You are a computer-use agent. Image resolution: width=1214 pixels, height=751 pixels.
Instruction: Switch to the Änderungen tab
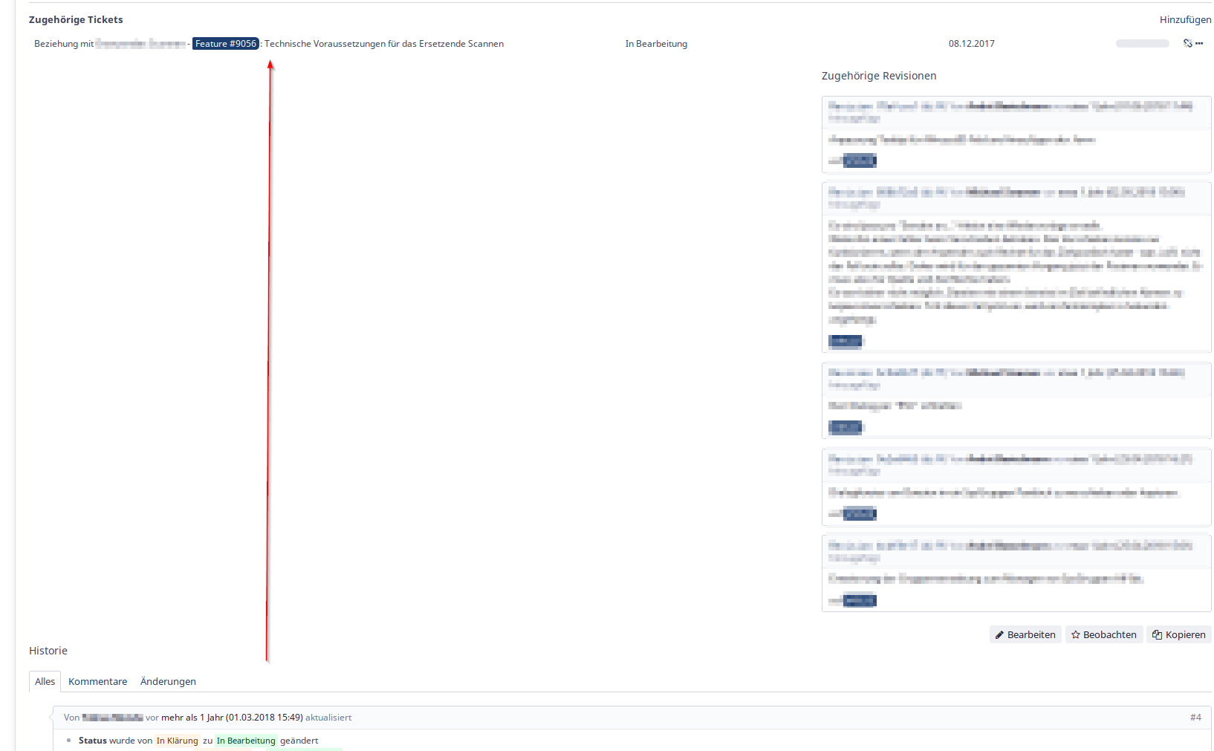pyautogui.click(x=168, y=681)
